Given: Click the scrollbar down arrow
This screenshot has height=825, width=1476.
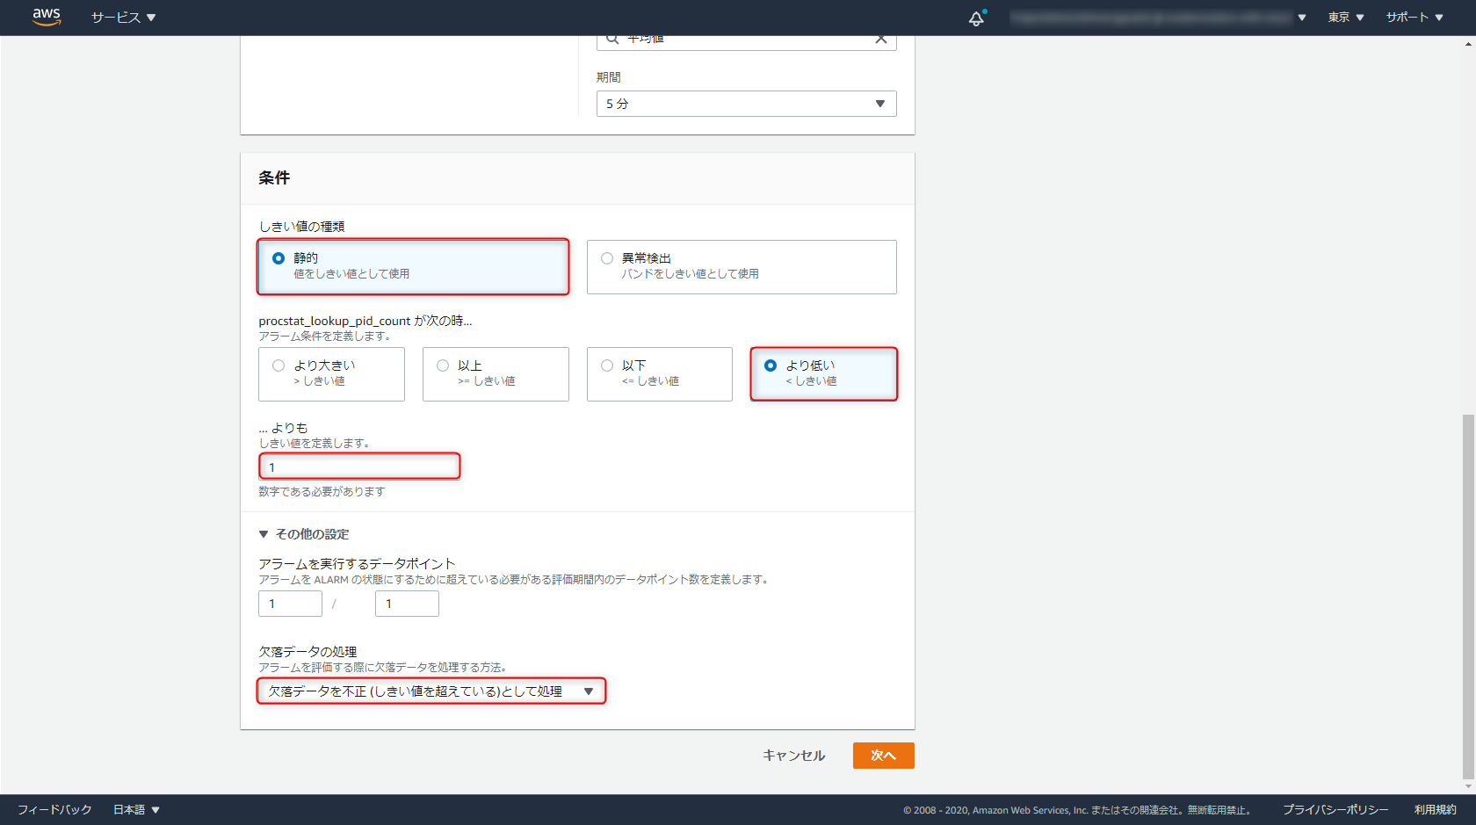Looking at the screenshot, I should [x=1468, y=787].
